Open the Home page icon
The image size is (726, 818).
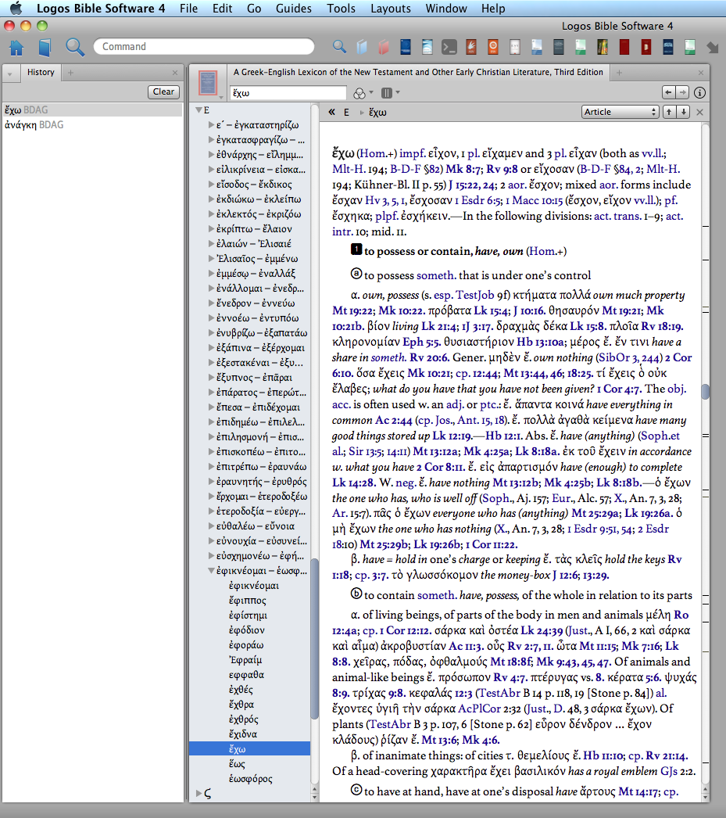tap(16, 48)
